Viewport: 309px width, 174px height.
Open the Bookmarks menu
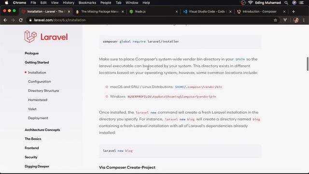tap(87, 3)
